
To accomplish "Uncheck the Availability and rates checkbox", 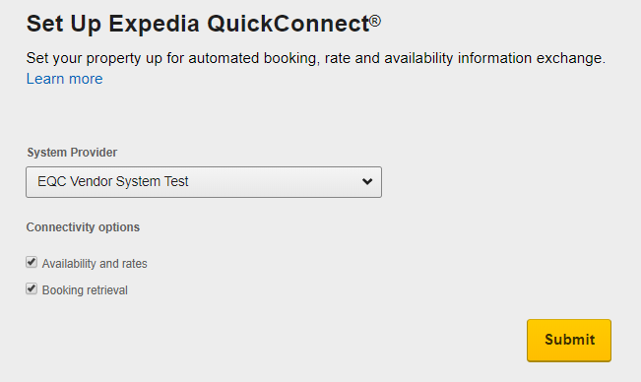I will coord(32,262).
